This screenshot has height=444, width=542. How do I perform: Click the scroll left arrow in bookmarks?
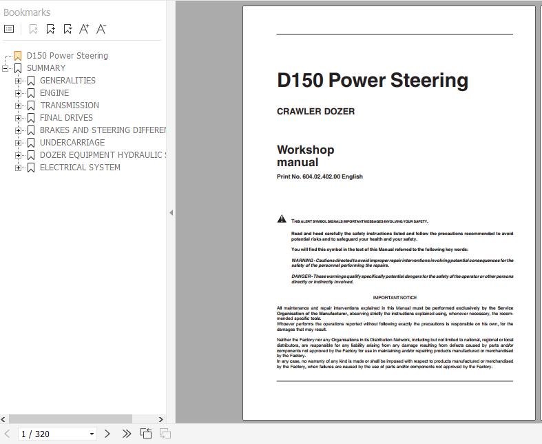click(3, 419)
